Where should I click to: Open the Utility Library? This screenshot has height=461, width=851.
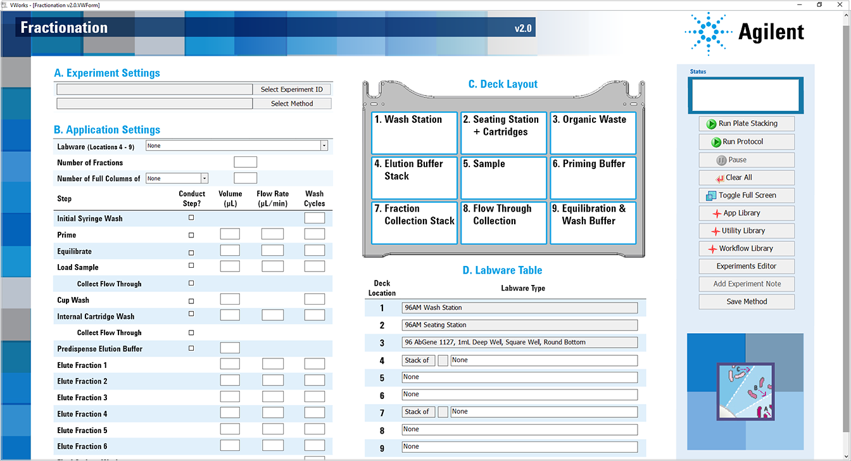(x=747, y=230)
